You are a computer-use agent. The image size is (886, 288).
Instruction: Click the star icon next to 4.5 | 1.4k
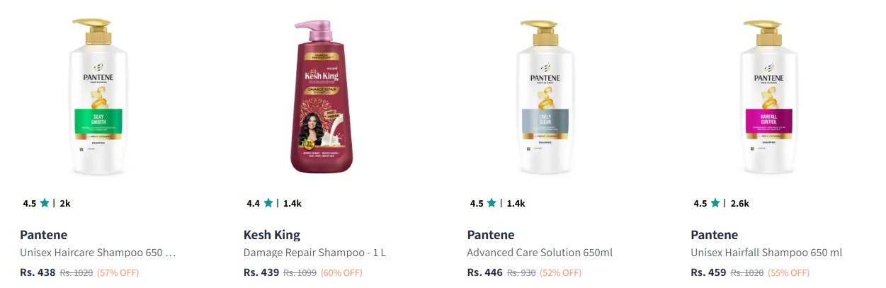point(492,203)
